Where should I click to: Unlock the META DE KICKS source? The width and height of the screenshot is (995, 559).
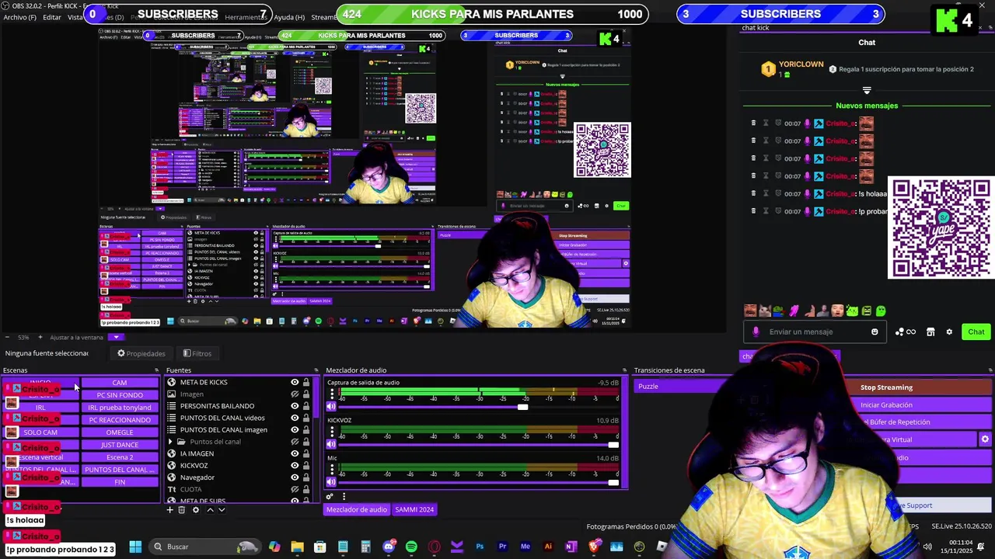click(x=306, y=382)
